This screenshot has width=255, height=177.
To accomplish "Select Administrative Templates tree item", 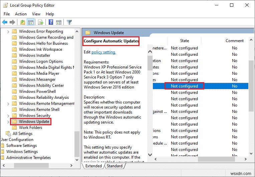I will 28,158.
